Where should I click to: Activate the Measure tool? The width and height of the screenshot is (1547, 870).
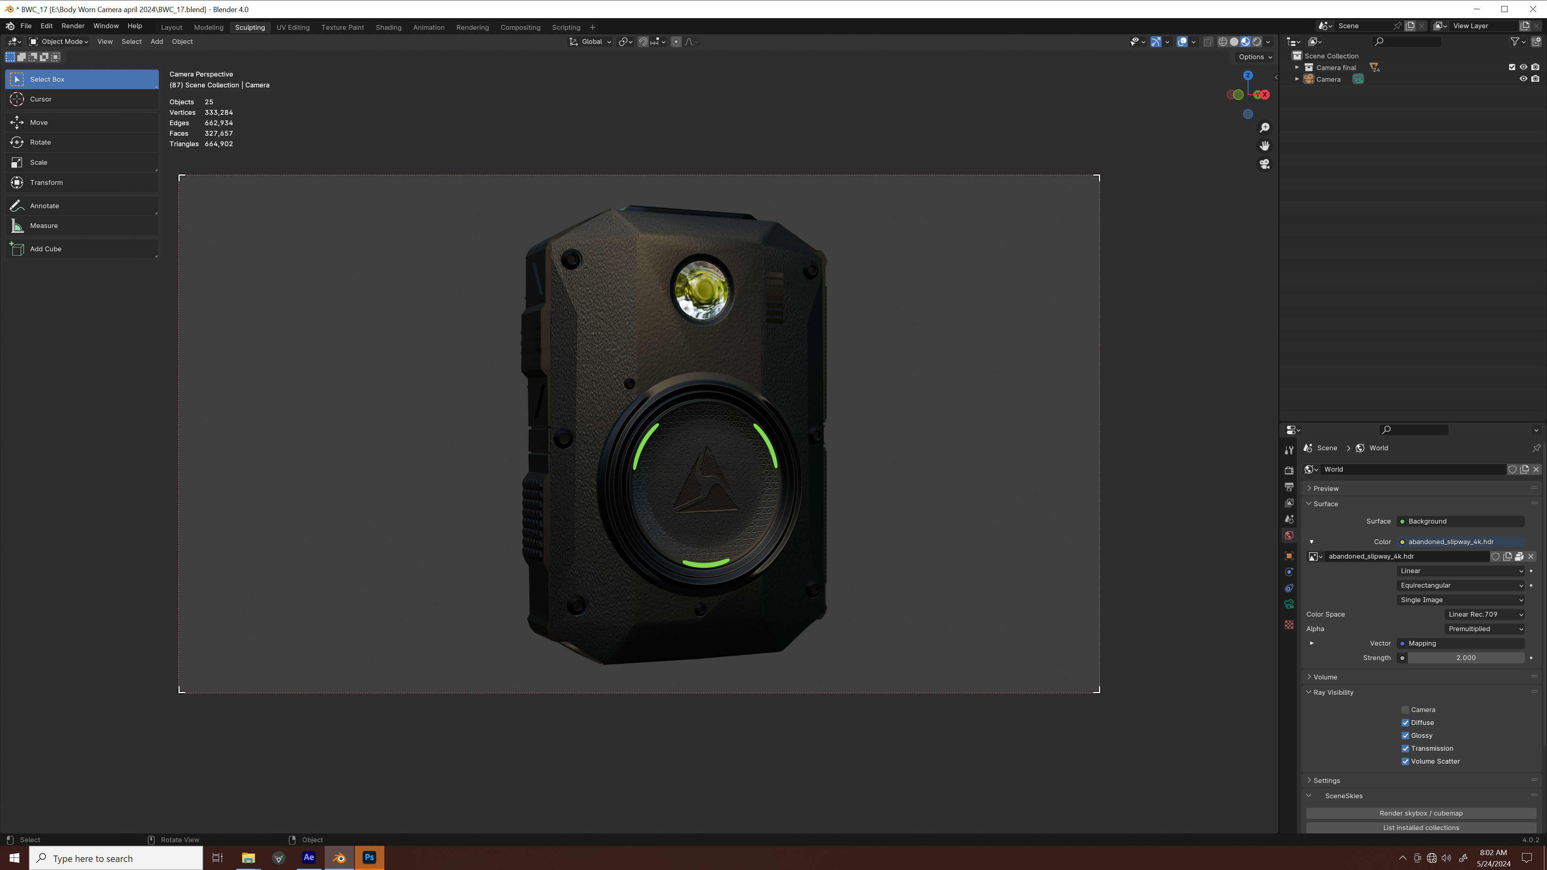pos(44,225)
